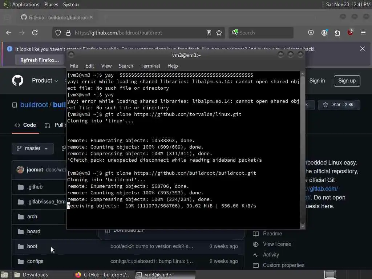Switch to the vm3@vm3 terminal taskbar button

pos(165,275)
